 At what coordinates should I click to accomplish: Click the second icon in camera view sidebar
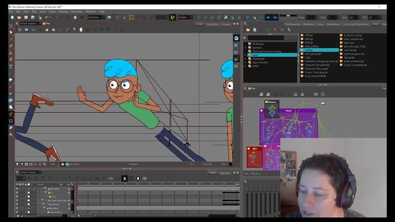236,45
